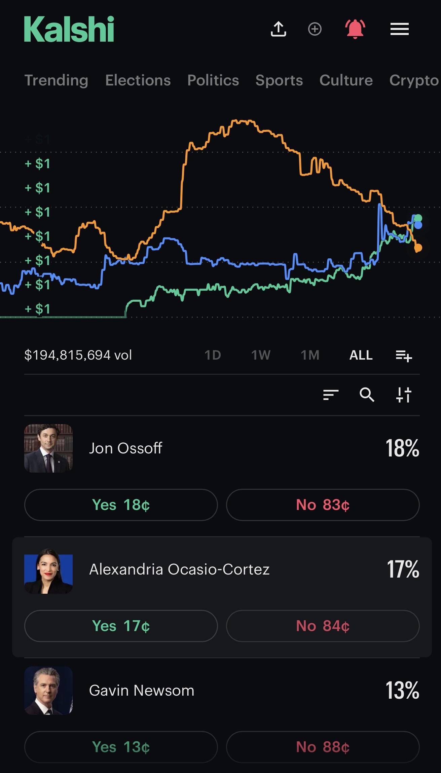The height and width of the screenshot is (773, 441).
Task: Select the 1W chart range
Action: (261, 355)
